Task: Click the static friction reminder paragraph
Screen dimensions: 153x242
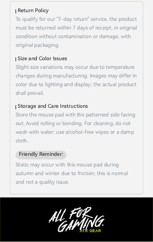Action: pyautogui.click(x=72, y=173)
